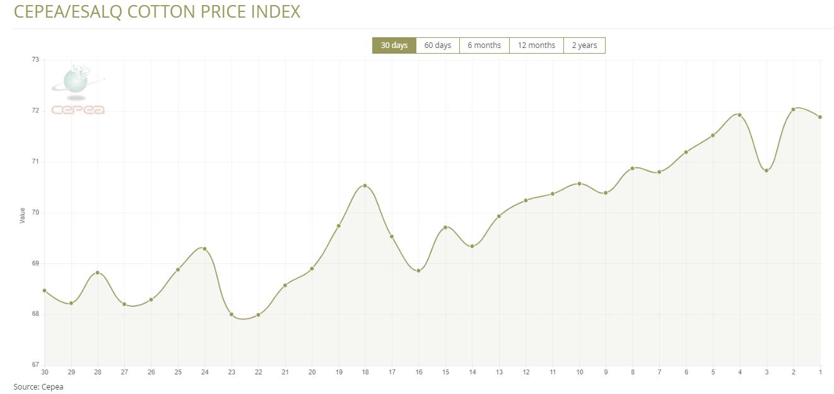Click the 'Source: Cepea' text

click(x=38, y=386)
